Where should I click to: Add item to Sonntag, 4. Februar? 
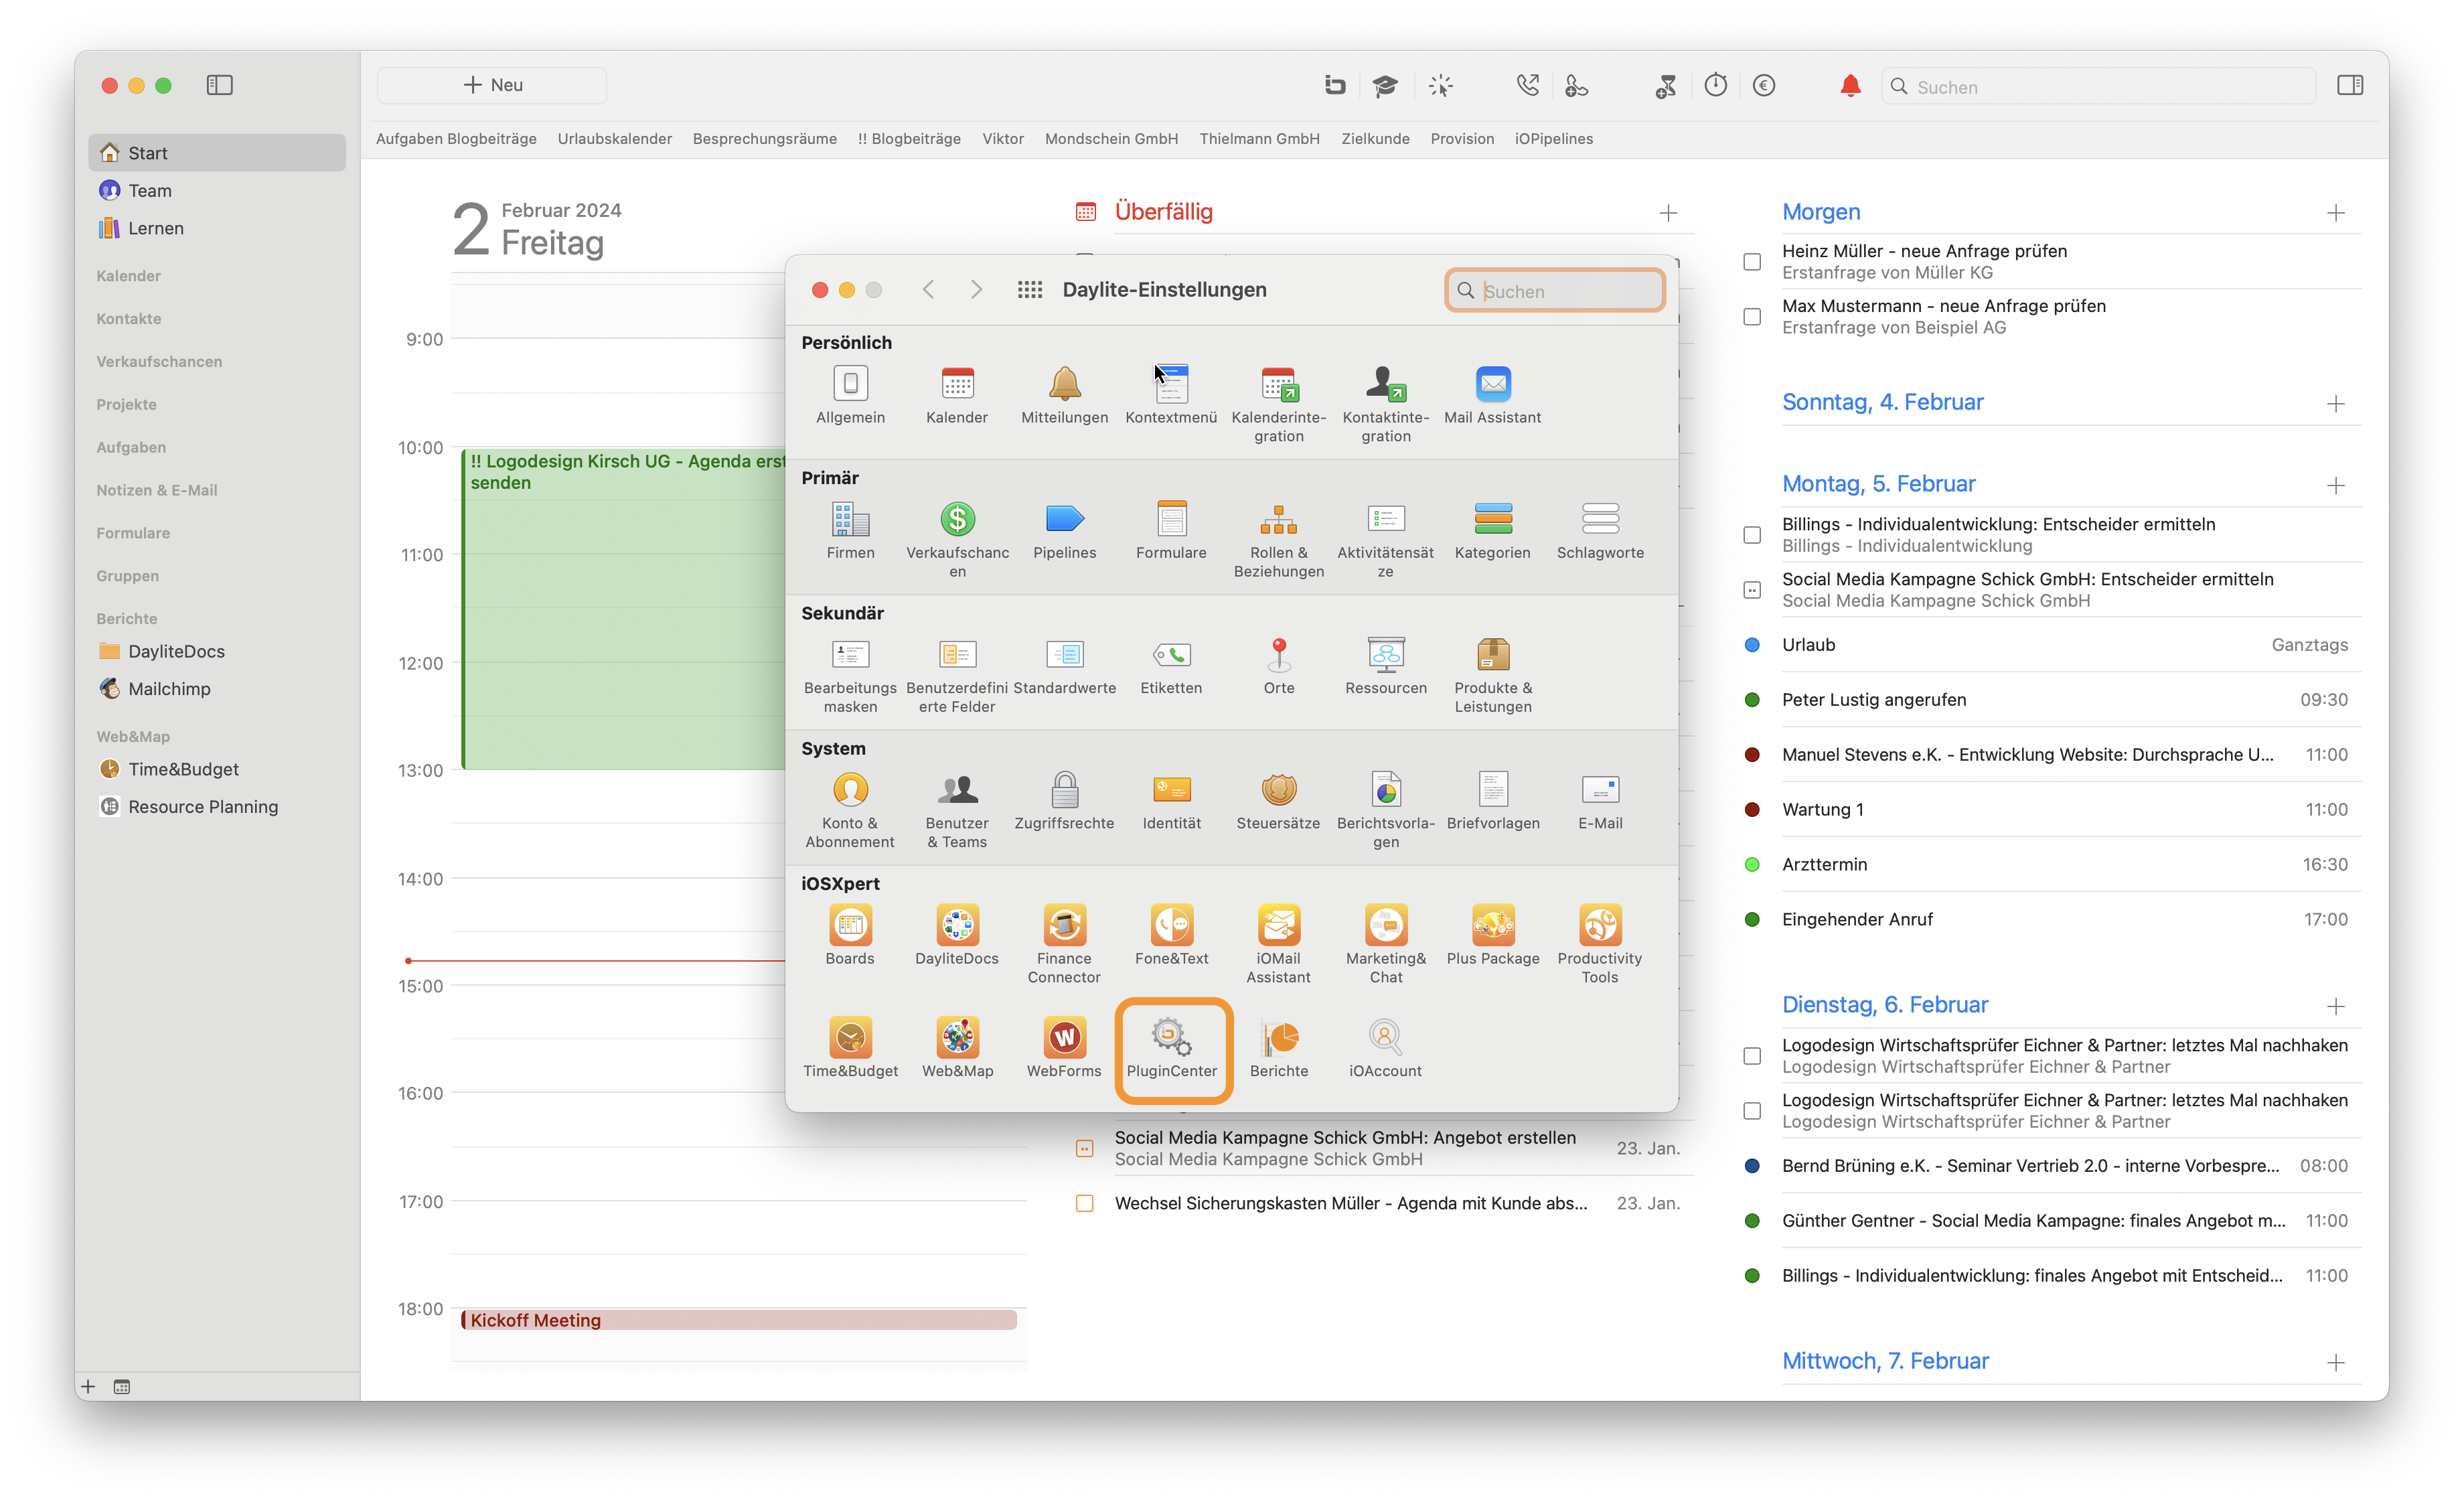[2336, 404]
